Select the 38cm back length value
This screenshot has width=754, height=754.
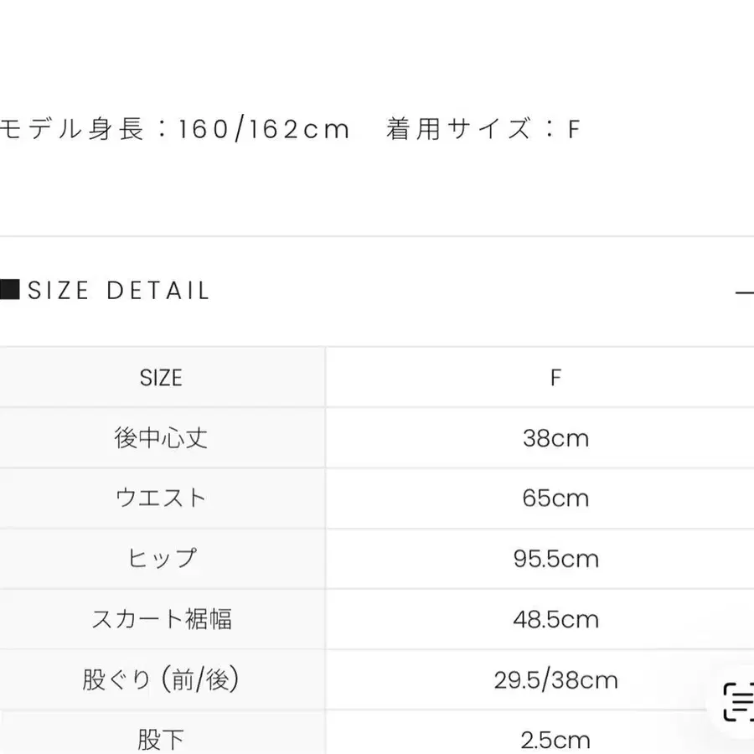555,438
